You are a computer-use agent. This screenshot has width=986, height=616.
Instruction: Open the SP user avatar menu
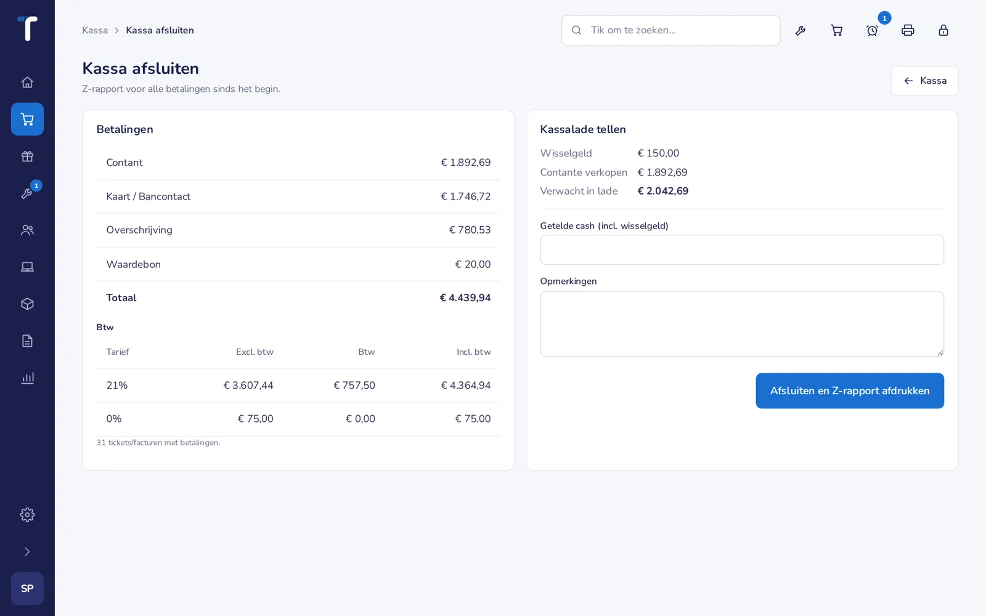(x=27, y=588)
